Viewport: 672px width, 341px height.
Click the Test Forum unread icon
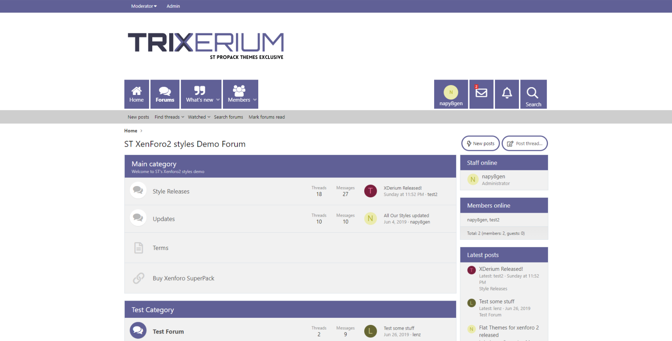tap(138, 330)
